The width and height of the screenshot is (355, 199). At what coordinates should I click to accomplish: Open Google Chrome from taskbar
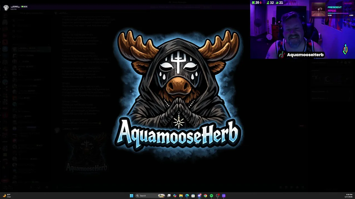click(x=205, y=196)
